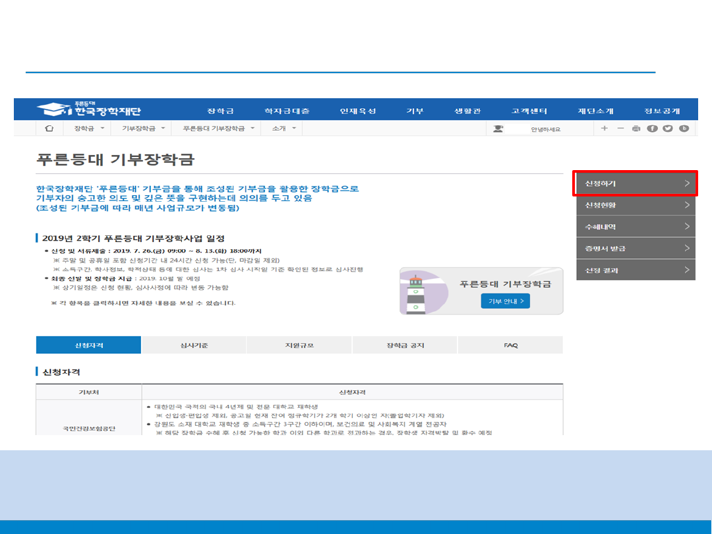Screen dimensions: 712x534
Task: Switch to the 지원규모 tab
Action: coord(299,345)
